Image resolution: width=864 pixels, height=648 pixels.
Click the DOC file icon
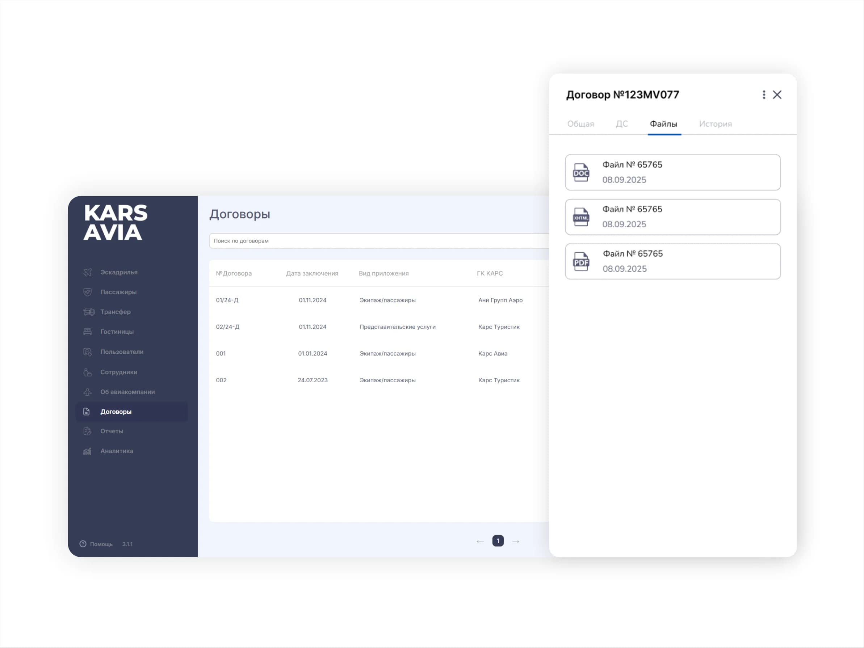pyautogui.click(x=581, y=173)
